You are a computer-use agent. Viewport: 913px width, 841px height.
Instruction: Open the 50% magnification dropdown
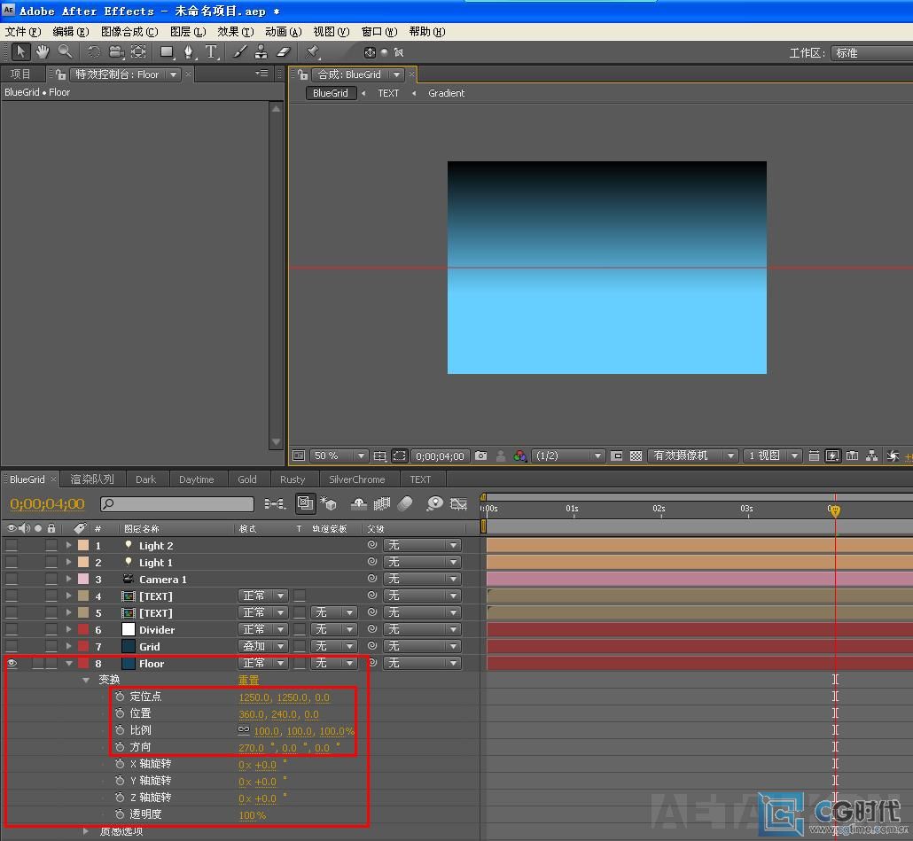tap(339, 456)
